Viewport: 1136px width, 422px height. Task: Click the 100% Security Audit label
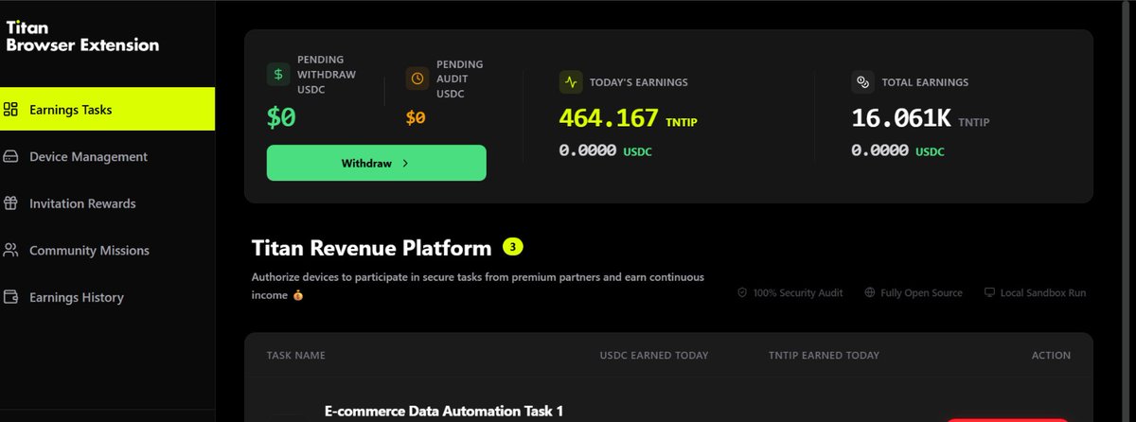click(798, 293)
